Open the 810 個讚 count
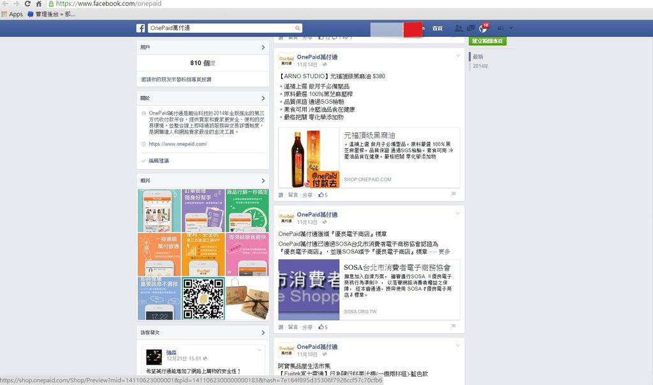The width and height of the screenshot is (653, 385). coord(203,63)
